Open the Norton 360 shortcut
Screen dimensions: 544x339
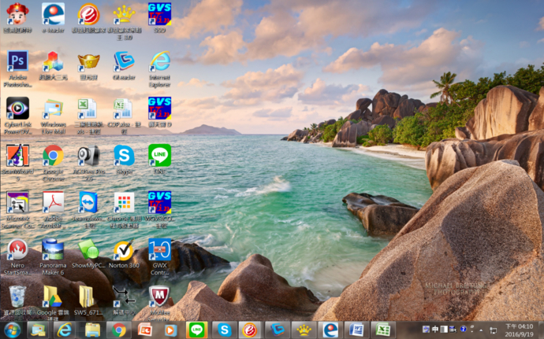click(124, 250)
